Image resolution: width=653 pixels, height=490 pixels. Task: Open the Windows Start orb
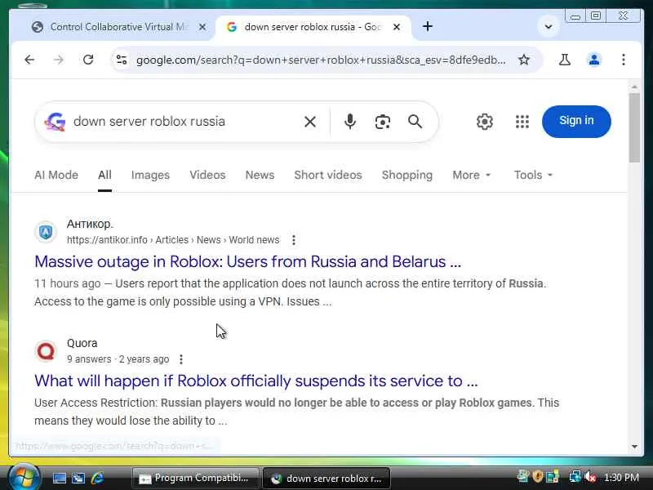[24, 478]
